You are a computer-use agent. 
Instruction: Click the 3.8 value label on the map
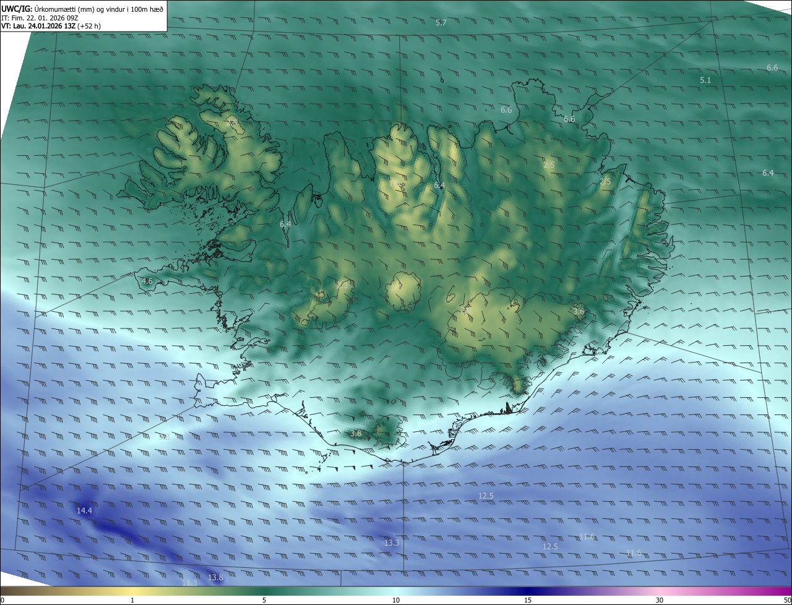click(356, 434)
